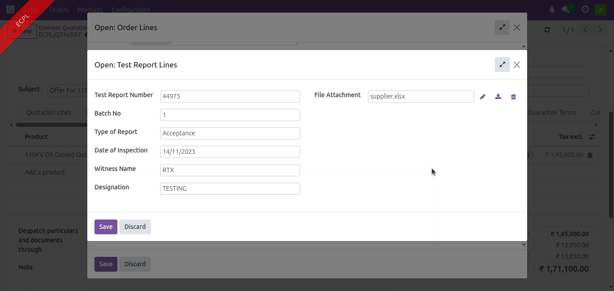Delete the quotation line with trash icon

point(590,155)
